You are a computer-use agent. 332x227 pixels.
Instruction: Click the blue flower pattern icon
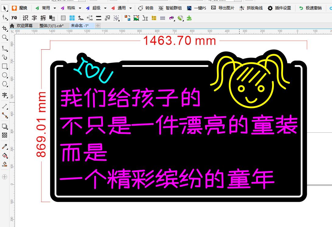click(72, 18)
